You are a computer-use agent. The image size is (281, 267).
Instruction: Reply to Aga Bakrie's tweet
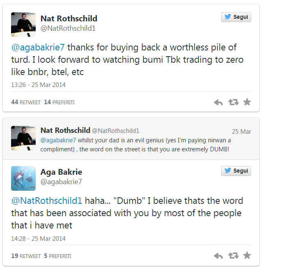click(218, 256)
